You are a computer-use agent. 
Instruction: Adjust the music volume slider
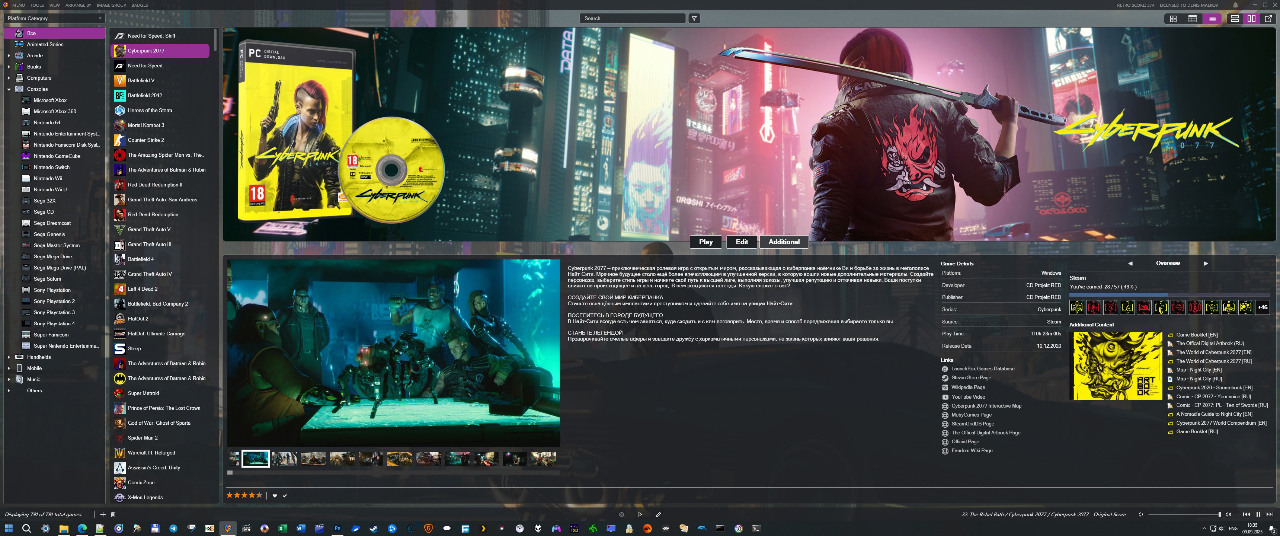1184,514
